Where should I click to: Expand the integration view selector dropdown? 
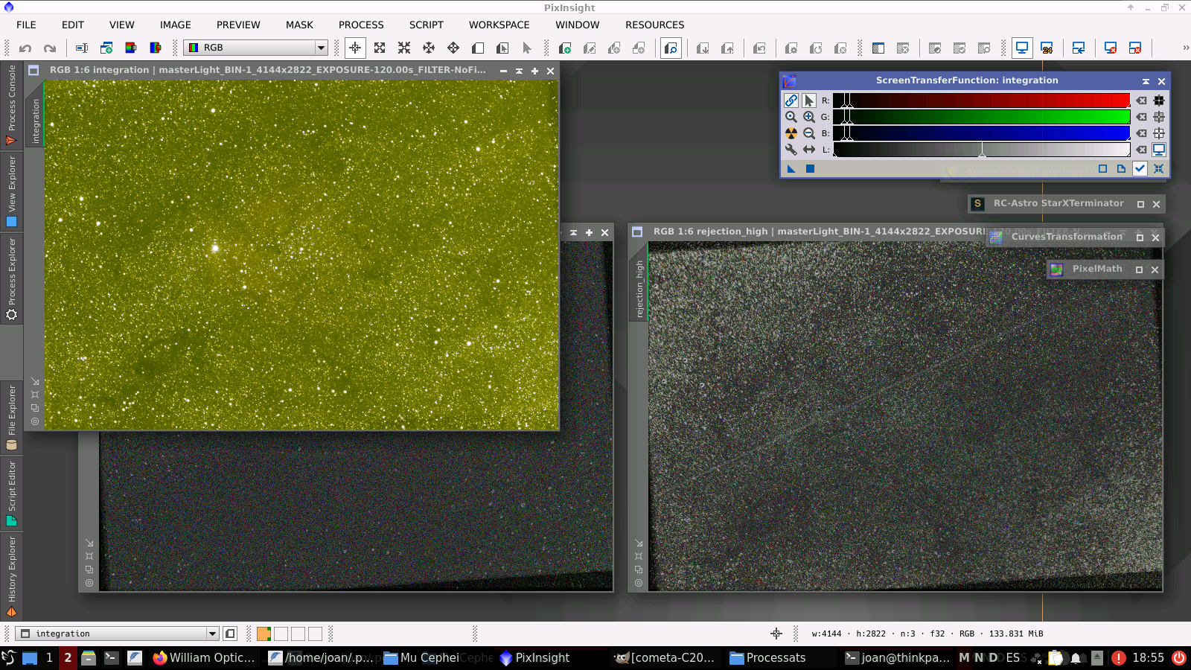click(x=212, y=634)
